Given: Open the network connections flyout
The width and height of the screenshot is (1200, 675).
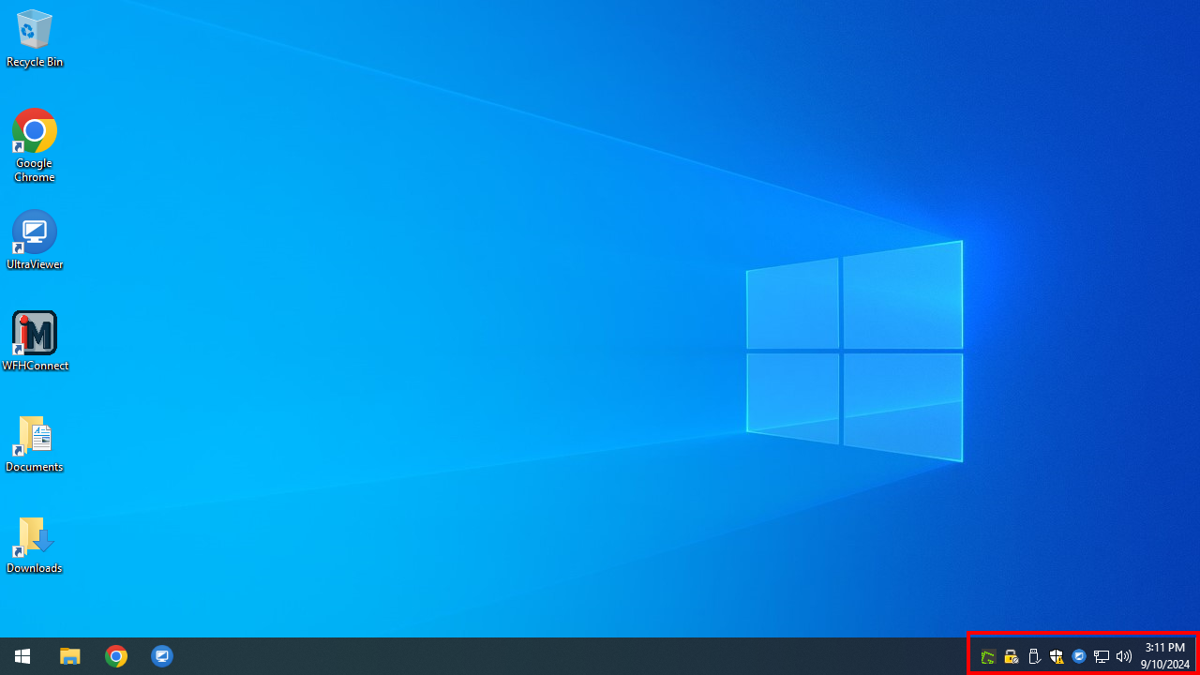Looking at the screenshot, I should (x=1102, y=656).
